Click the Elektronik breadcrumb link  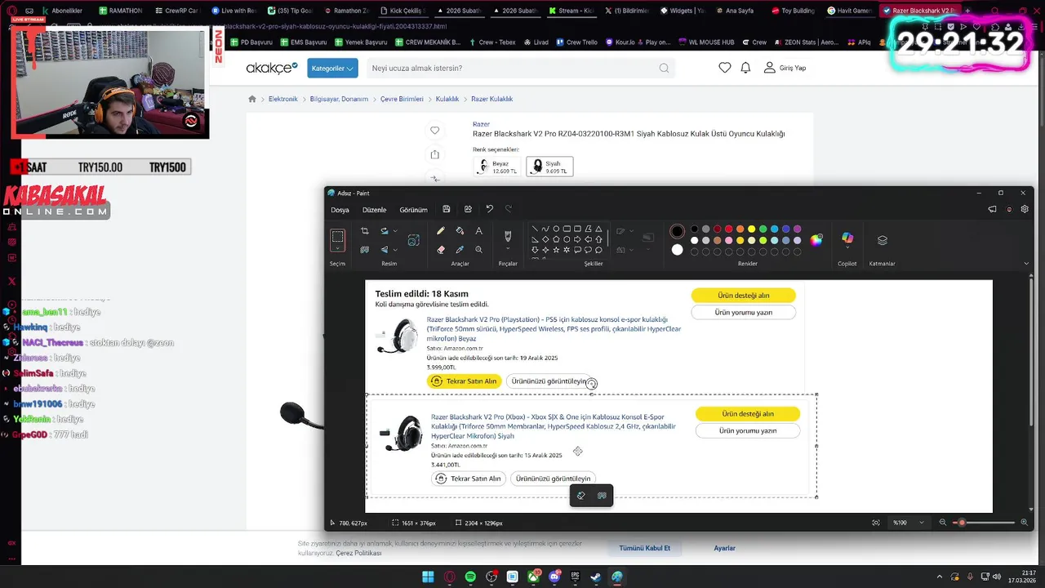click(x=283, y=99)
